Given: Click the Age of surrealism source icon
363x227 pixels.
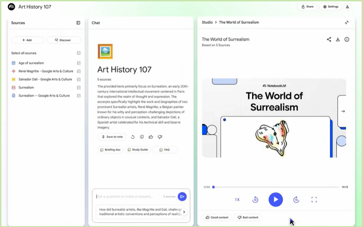Looking at the screenshot, I should pos(14,63).
